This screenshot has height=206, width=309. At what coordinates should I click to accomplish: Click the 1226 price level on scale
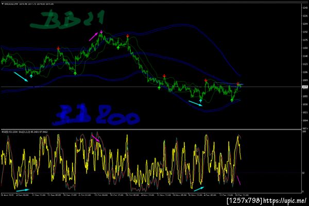pyautogui.click(x=305, y=16)
